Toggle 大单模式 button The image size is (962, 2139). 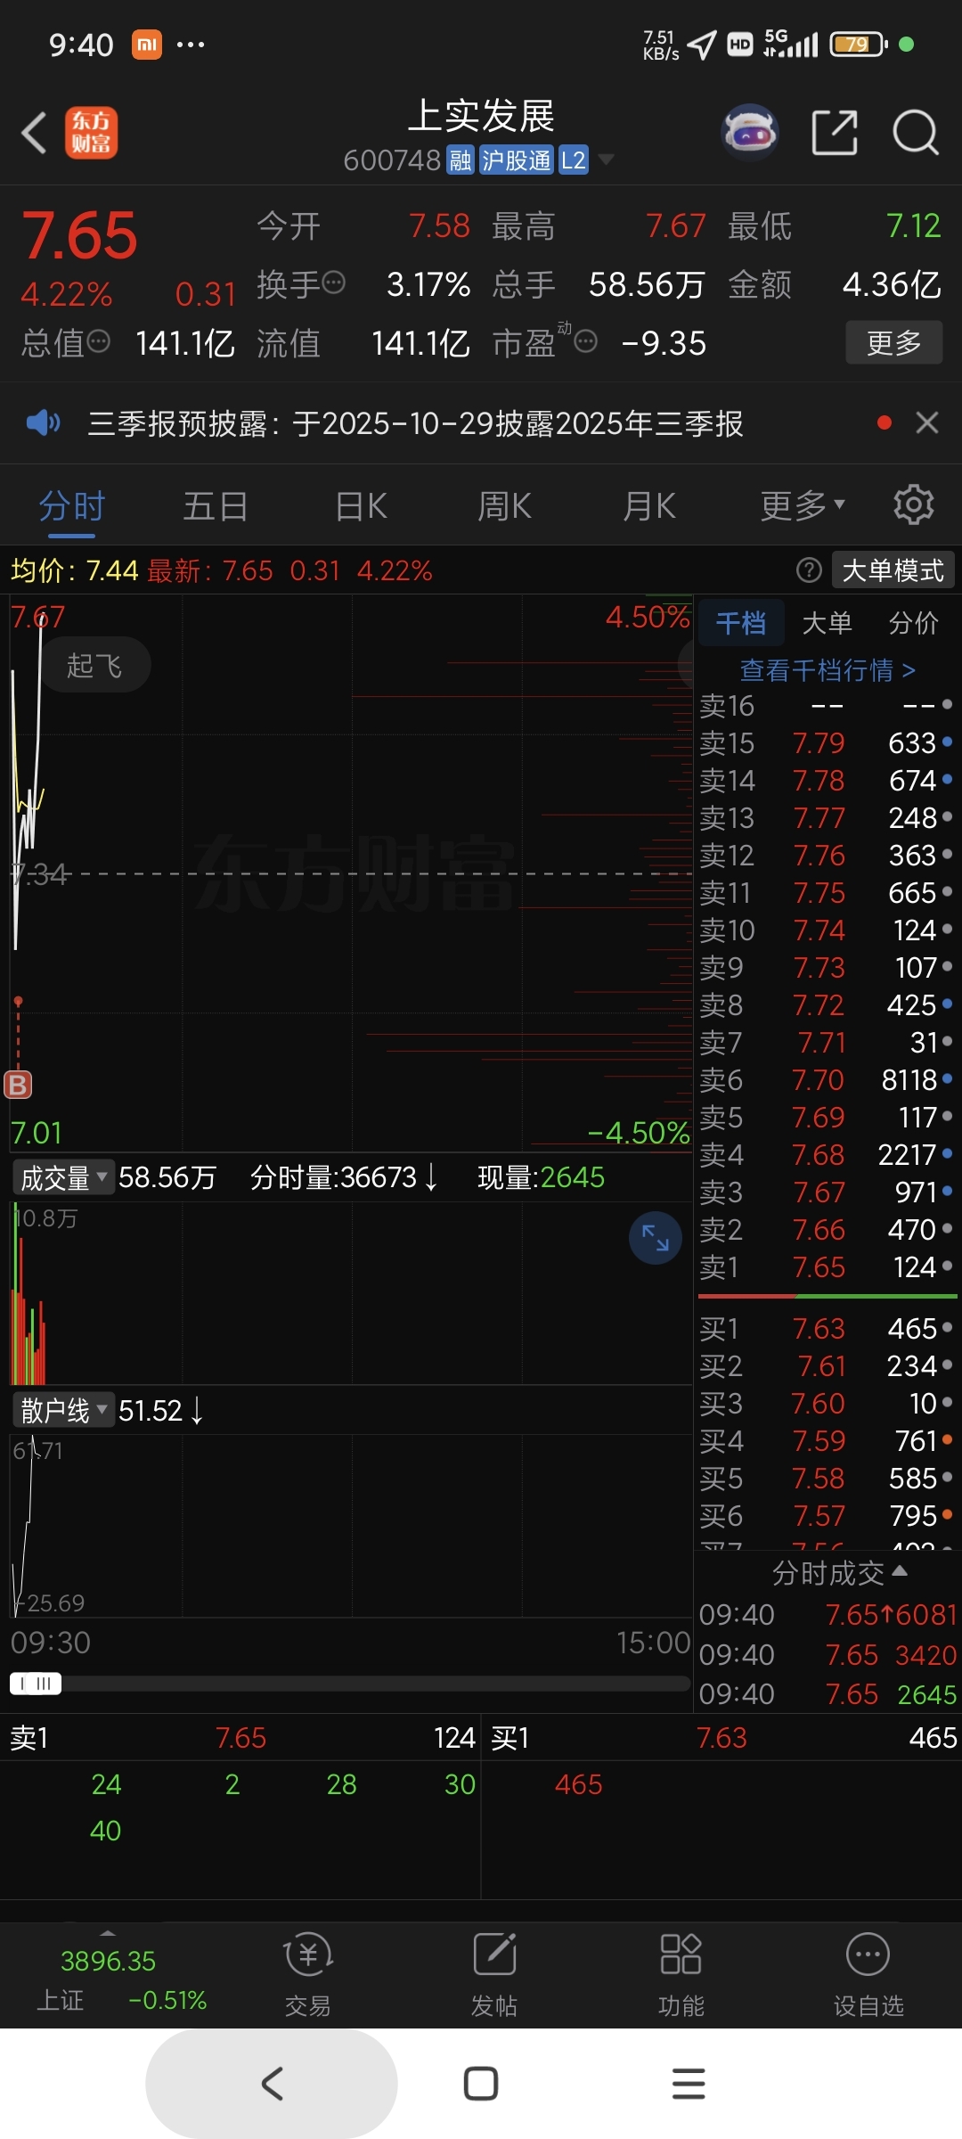[x=893, y=570]
